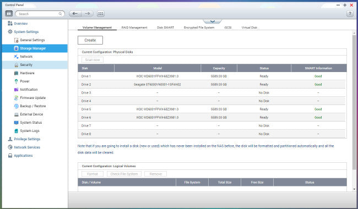Open the iSCSI tab
Screen dimensions: 358x209
(x=228, y=28)
